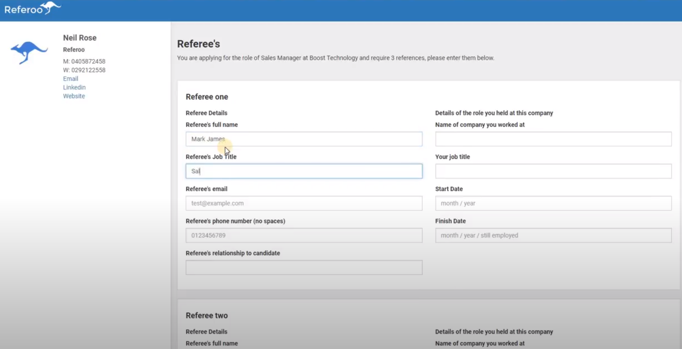Click the Referee one section heading
682x349 pixels.
pyautogui.click(x=207, y=97)
